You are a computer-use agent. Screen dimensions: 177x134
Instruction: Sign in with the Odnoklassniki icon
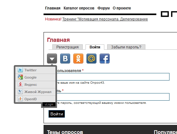click(x=78, y=59)
